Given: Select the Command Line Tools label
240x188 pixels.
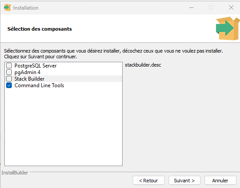Looking at the screenshot, I should [x=39, y=85].
